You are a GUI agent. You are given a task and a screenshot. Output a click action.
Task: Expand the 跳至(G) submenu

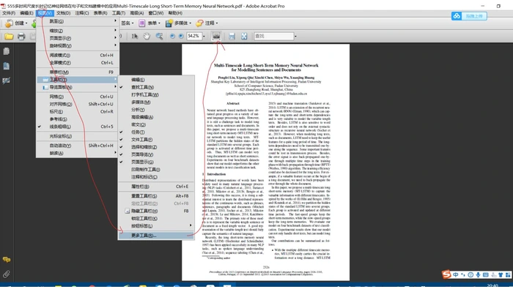(x=77, y=21)
